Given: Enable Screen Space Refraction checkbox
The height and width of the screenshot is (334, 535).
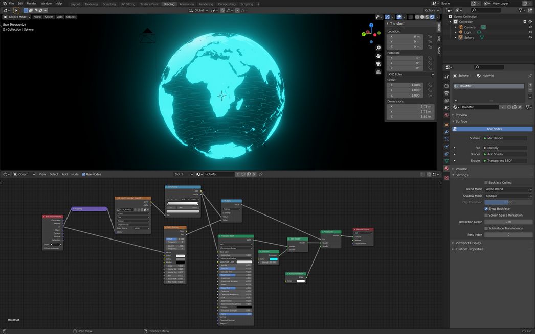Looking at the screenshot, I should (x=486, y=216).
